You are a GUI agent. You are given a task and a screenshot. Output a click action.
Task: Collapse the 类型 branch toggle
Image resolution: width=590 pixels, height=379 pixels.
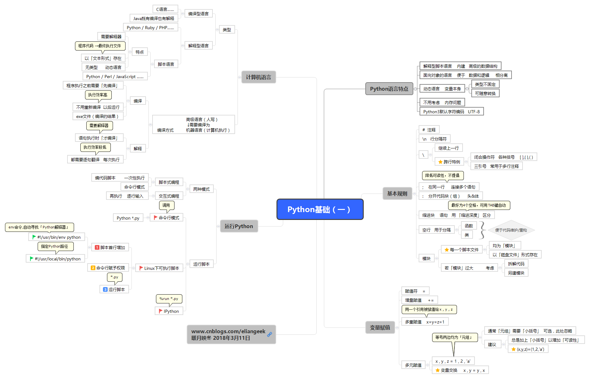click(x=217, y=29)
